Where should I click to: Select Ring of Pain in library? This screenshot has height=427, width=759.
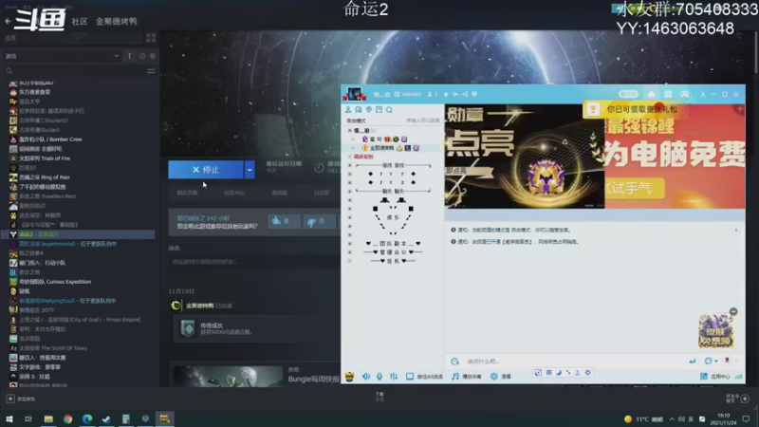pos(45,177)
